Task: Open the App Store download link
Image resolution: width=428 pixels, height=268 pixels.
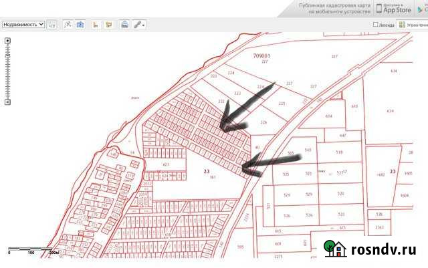Action: click(x=395, y=9)
